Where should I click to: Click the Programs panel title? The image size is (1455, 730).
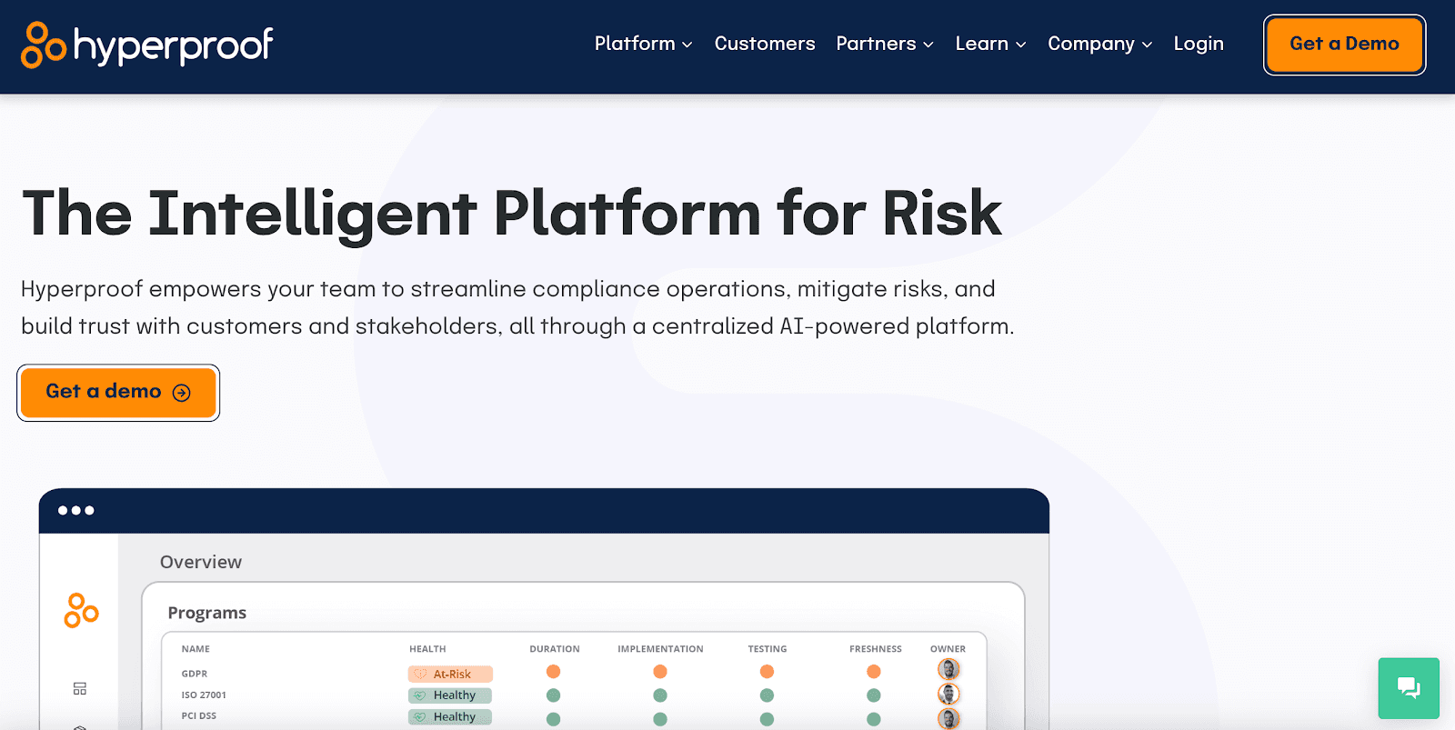point(207,613)
